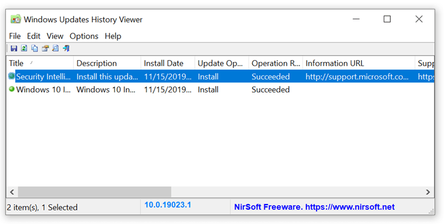
Task: Click Succeeded in the Windows 10 row
Action: click(271, 89)
